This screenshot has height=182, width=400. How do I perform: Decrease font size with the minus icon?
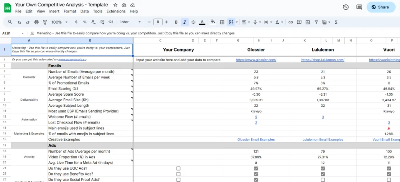(x=149, y=22)
